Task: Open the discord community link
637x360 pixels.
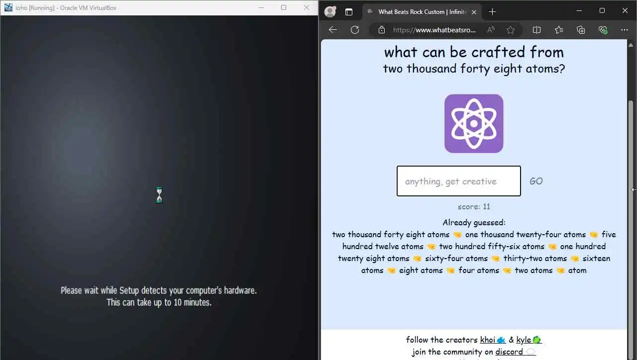Action: tap(516, 352)
